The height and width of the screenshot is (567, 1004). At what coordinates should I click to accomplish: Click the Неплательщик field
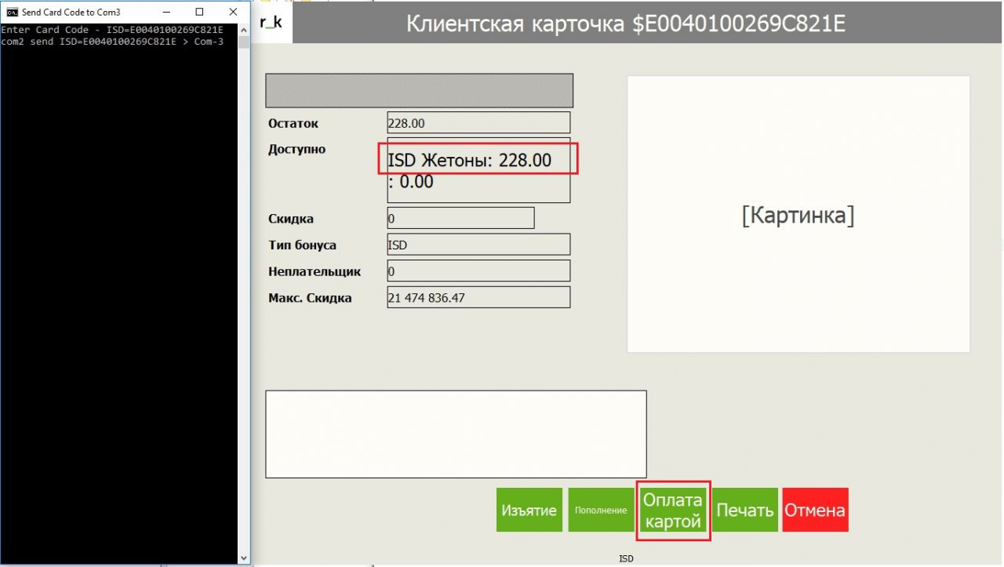tap(478, 271)
